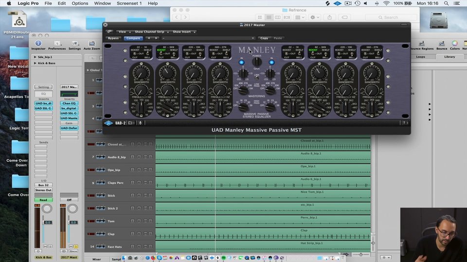This screenshot has width=467, height=262.
Task: Open the UAD toolbar folder preset menu
Action: click(131, 123)
